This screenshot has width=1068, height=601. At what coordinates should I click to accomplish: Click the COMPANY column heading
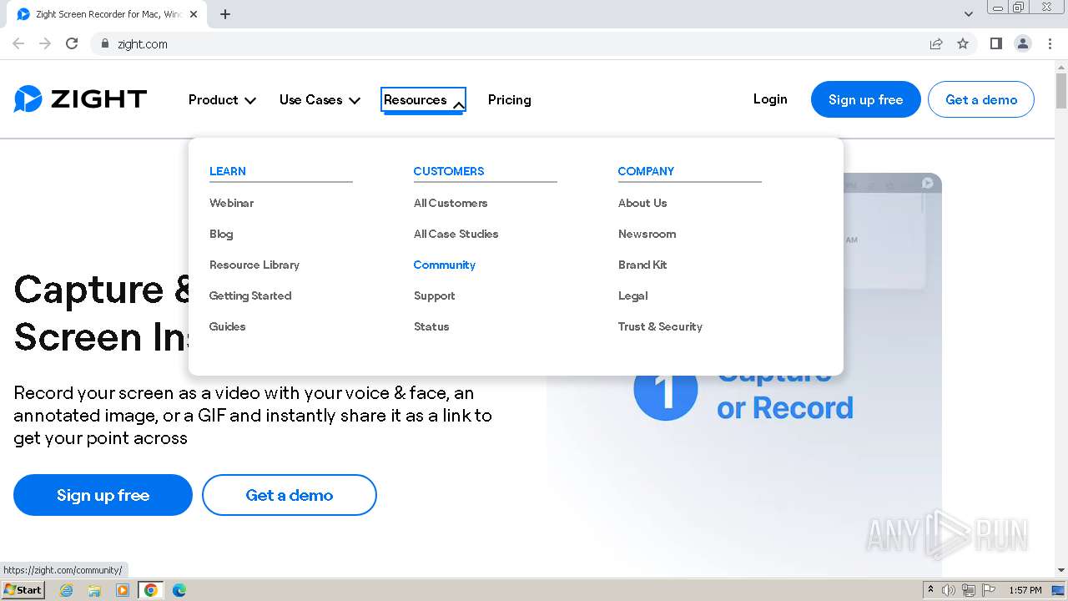646,171
